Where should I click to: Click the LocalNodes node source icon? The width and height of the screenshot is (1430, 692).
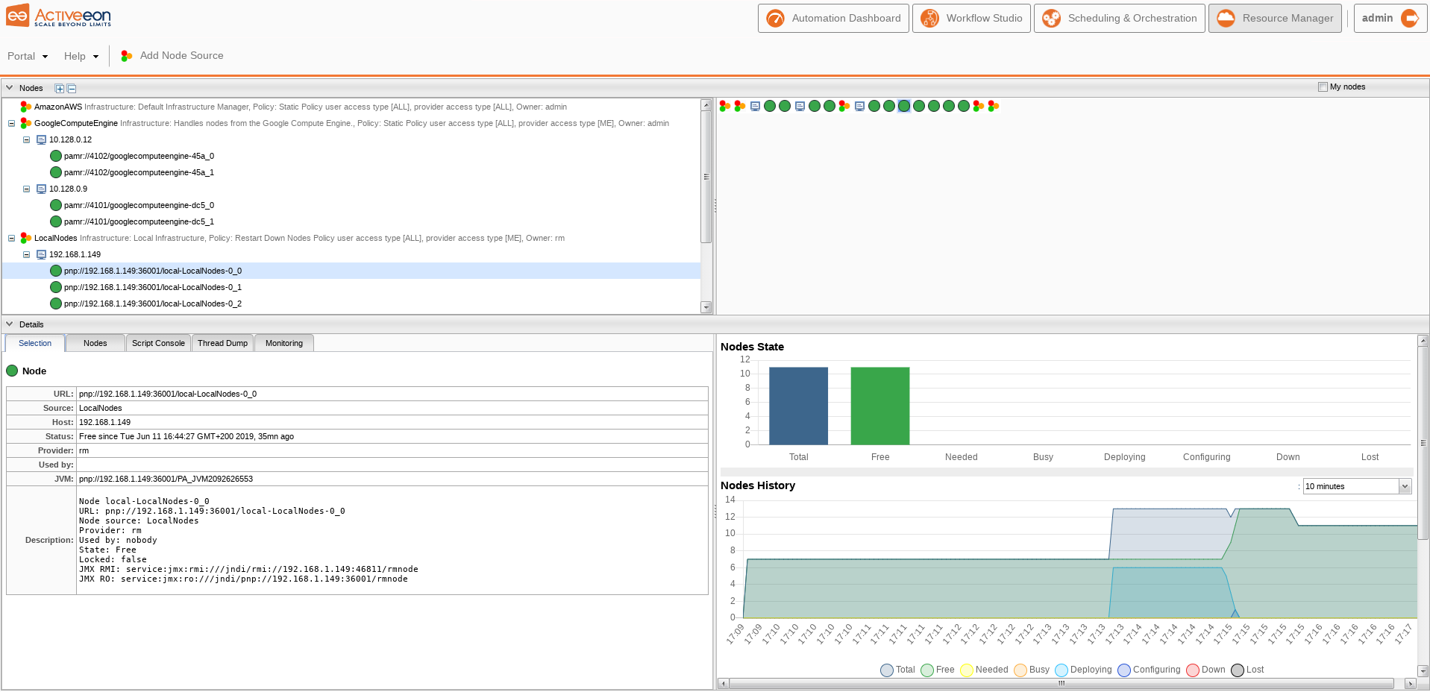(x=26, y=238)
